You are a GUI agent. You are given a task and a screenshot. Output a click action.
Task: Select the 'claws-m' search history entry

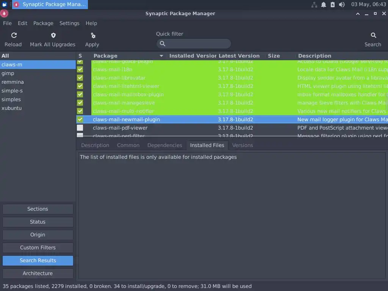pos(38,64)
